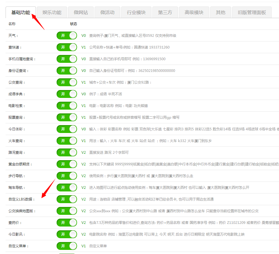The height and width of the screenshot is (254, 279).
Task: Disable the 成语字典 toggle
Action: (67, 94)
